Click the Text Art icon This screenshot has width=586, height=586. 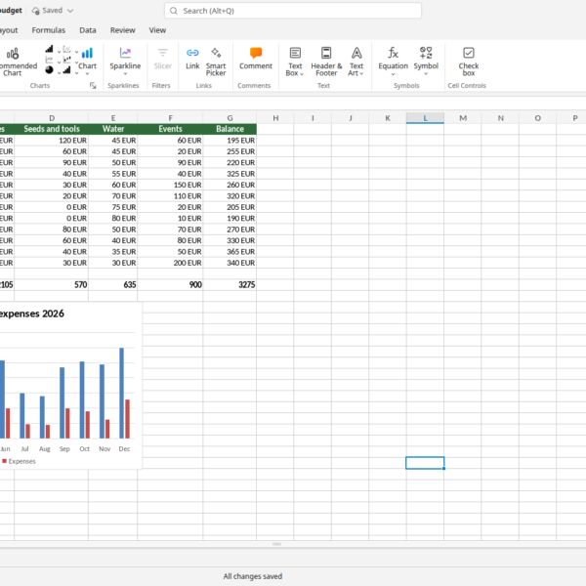pos(356,53)
